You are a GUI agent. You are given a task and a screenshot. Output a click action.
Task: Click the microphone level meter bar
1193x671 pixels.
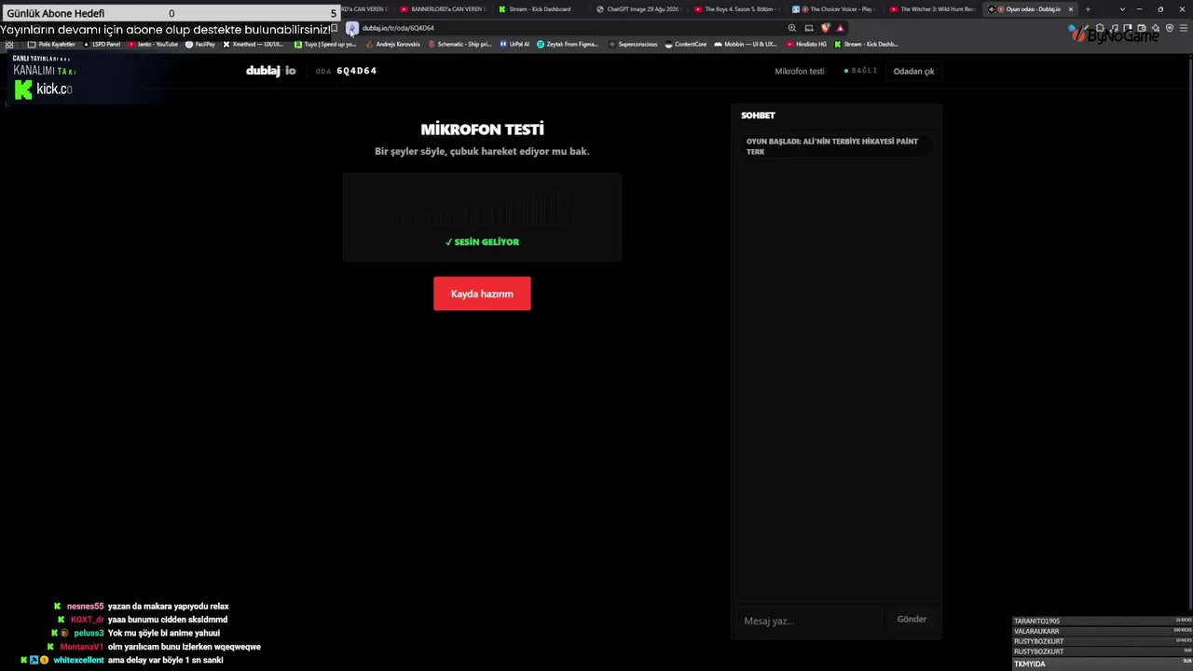(482, 210)
